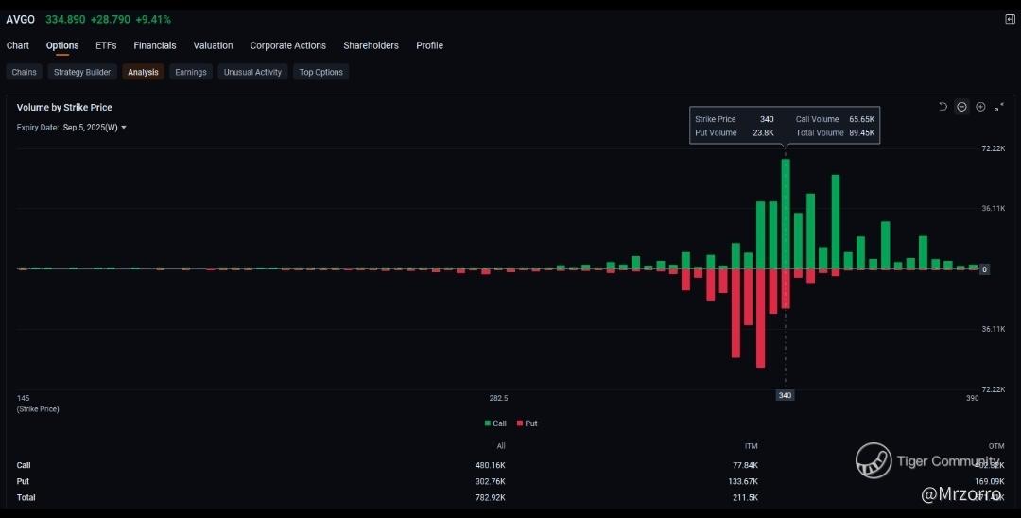Open the Financials tab
Image resolution: width=1021 pixels, height=518 pixels.
(154, 45)
